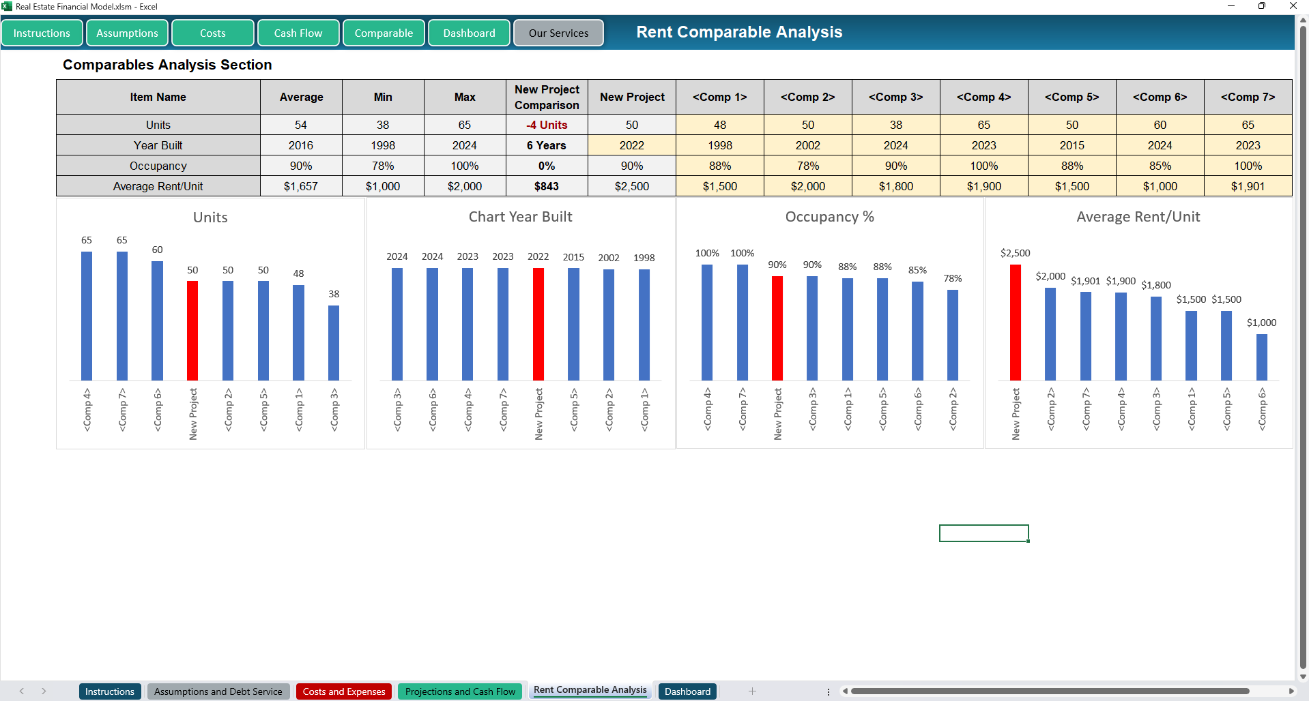The width and height of the screenshot is (1309, 701).
Task: Select Assumptions and Debt Service sheet tab
Action: pos(218,691)
